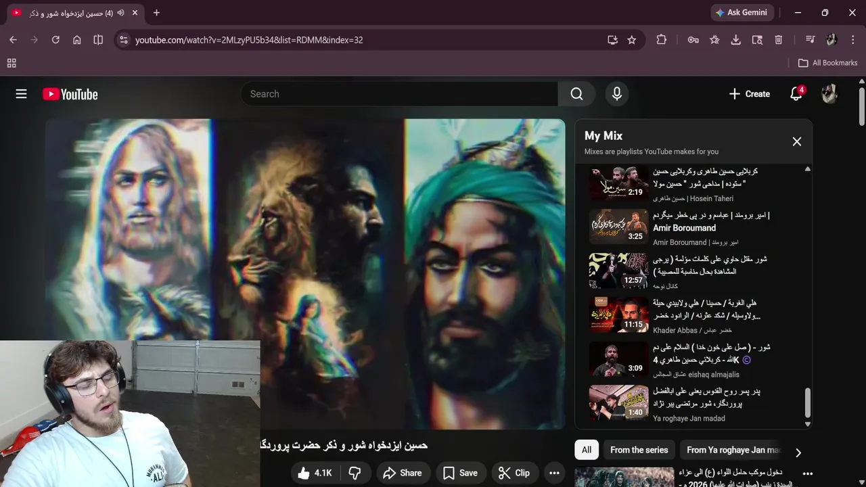Open the extensions puzzle menu
Viewport: 866px width, 487px height.
662,40
